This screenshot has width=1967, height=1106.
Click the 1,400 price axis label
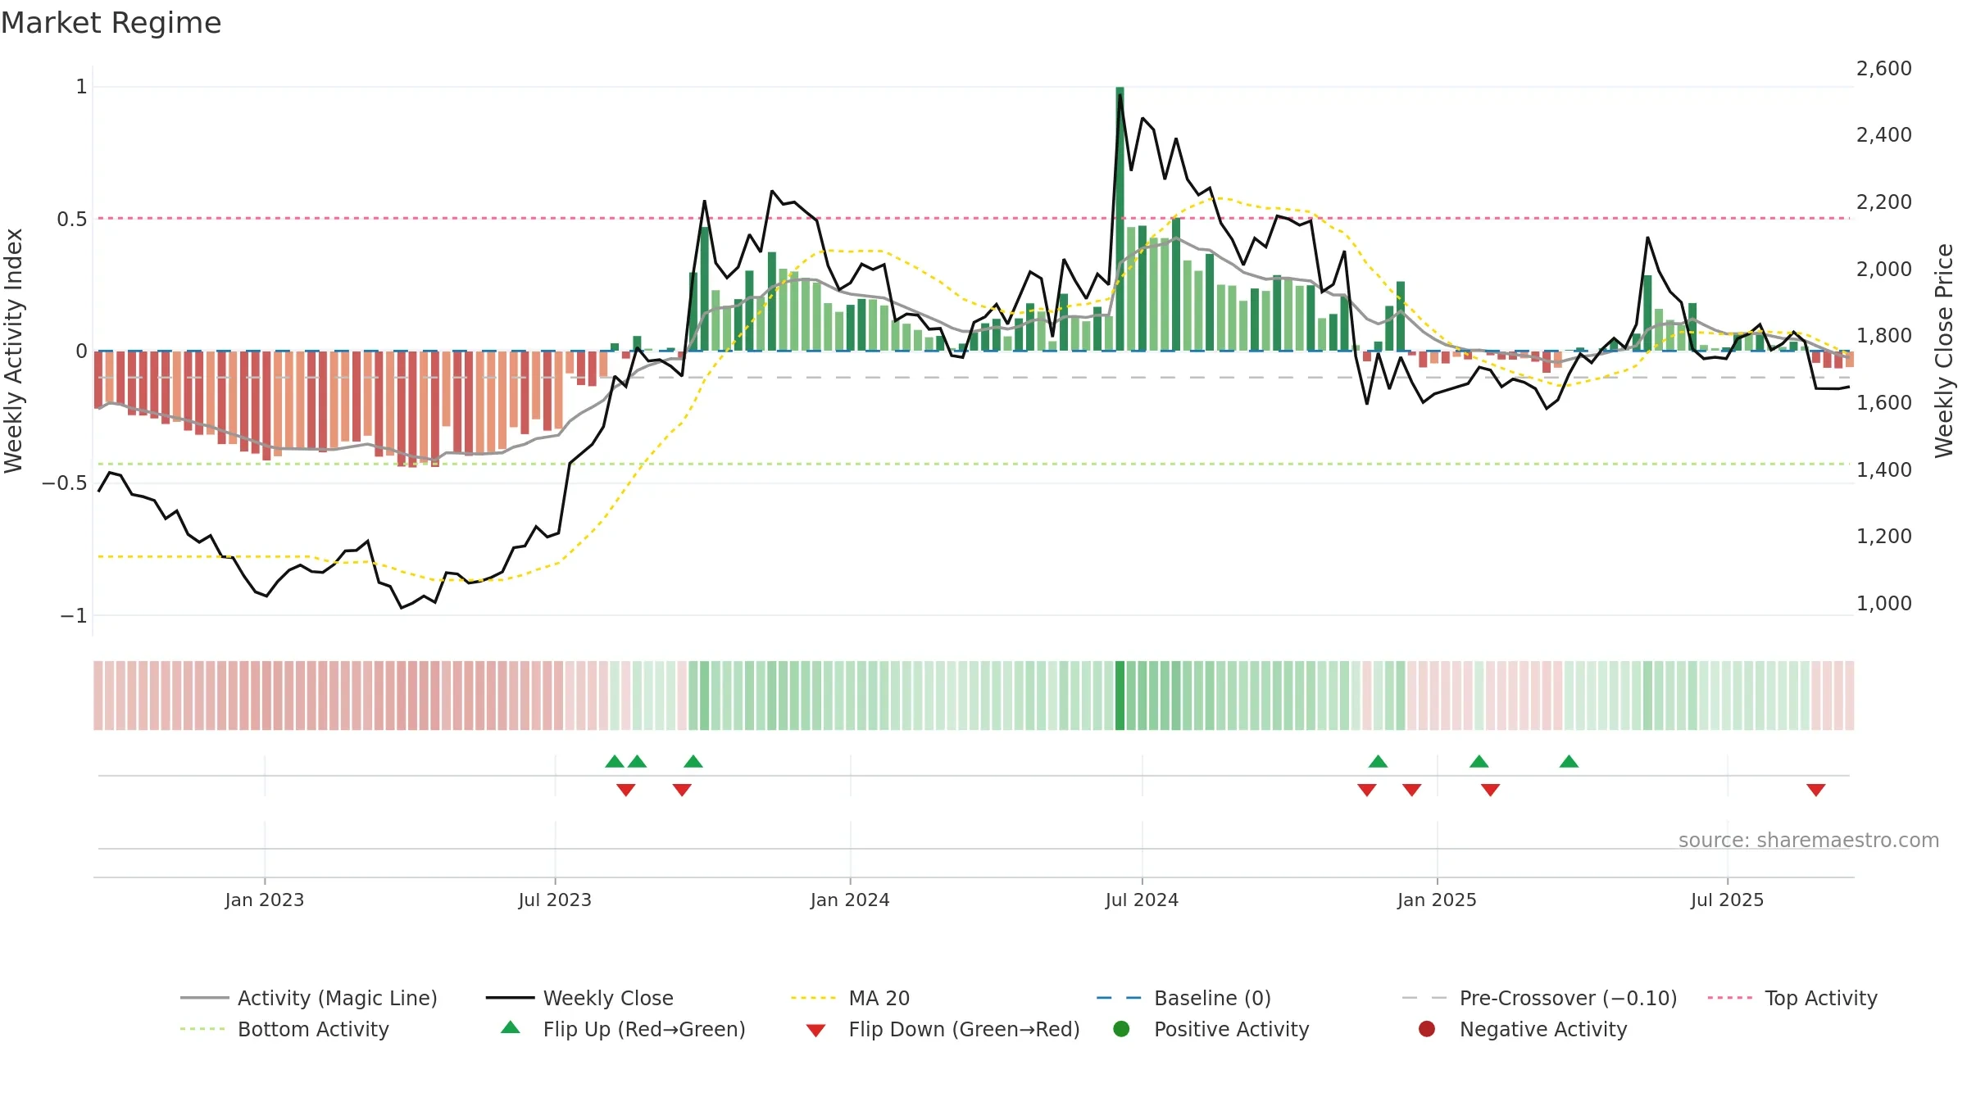1883,469
